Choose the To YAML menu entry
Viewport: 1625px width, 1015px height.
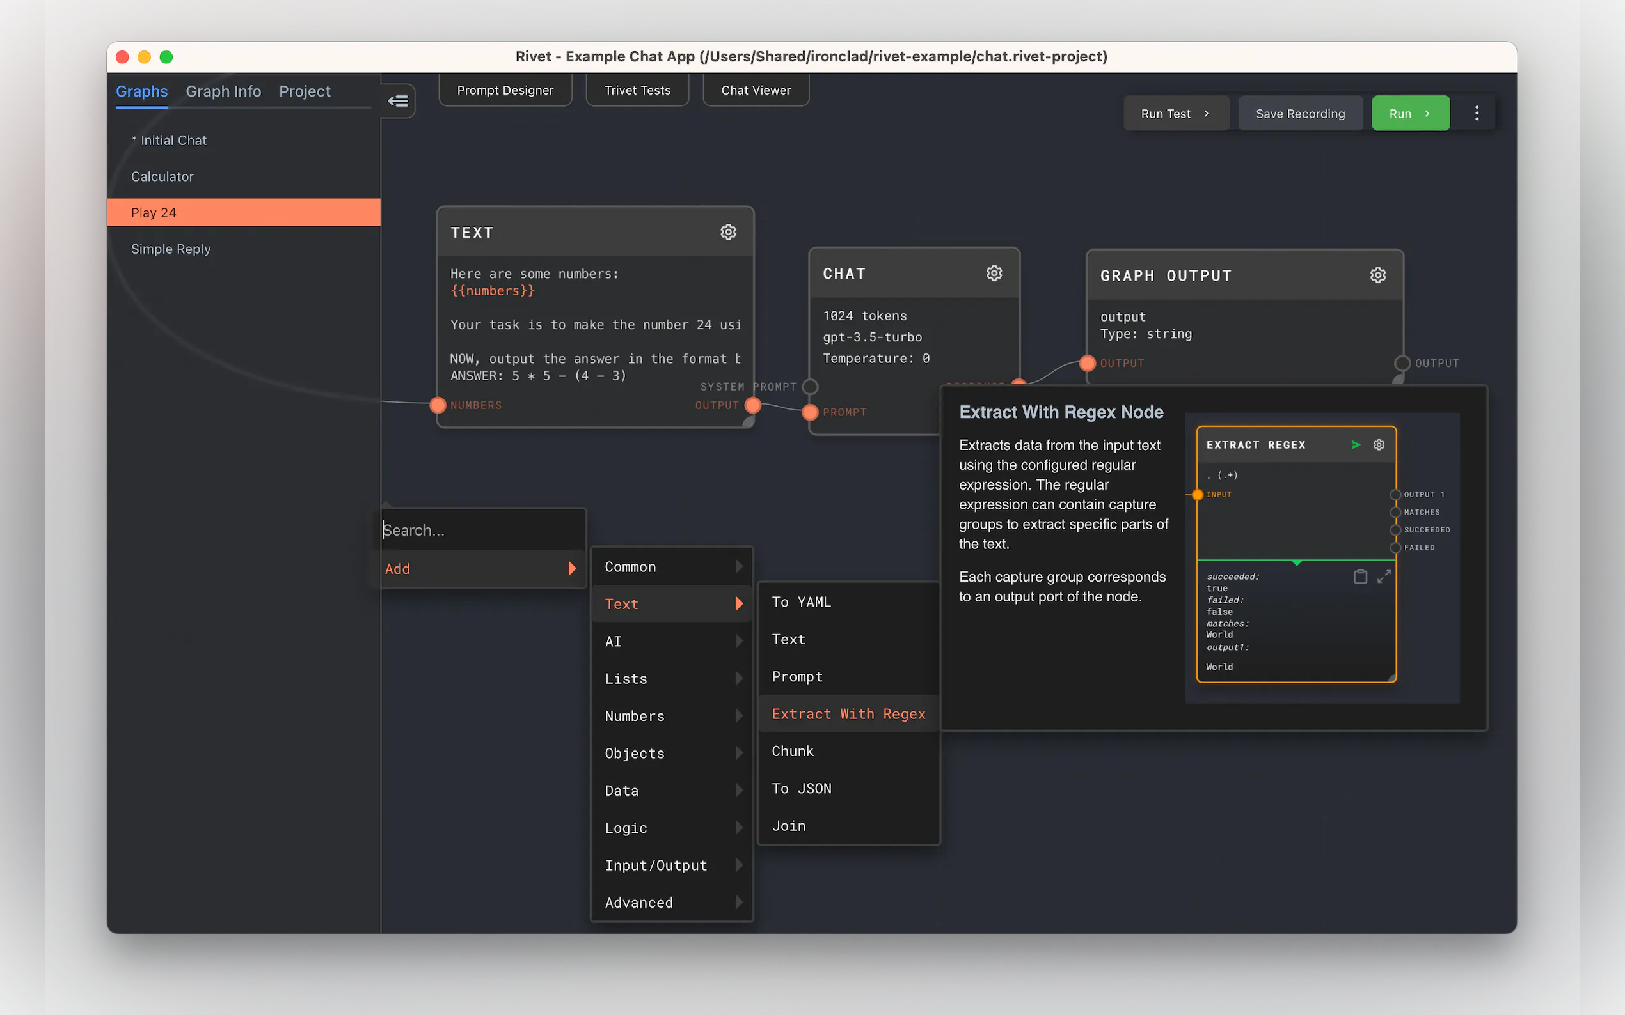[x=801, y=602]
